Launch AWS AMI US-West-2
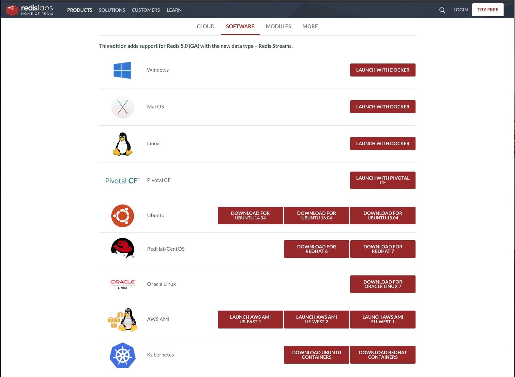The image size is (515, 377). pyautogui.click(x=316, y=319)
